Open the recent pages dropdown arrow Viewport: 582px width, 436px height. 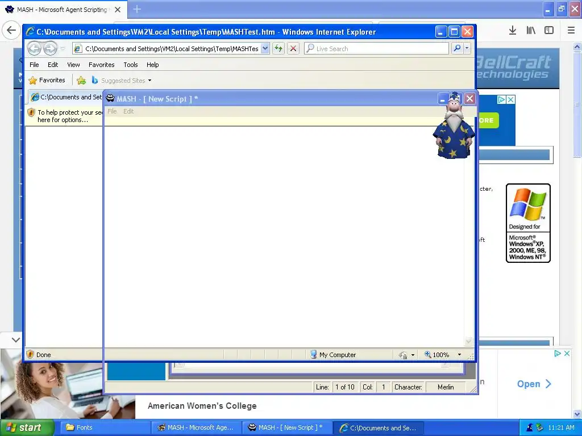pos(63,49)
